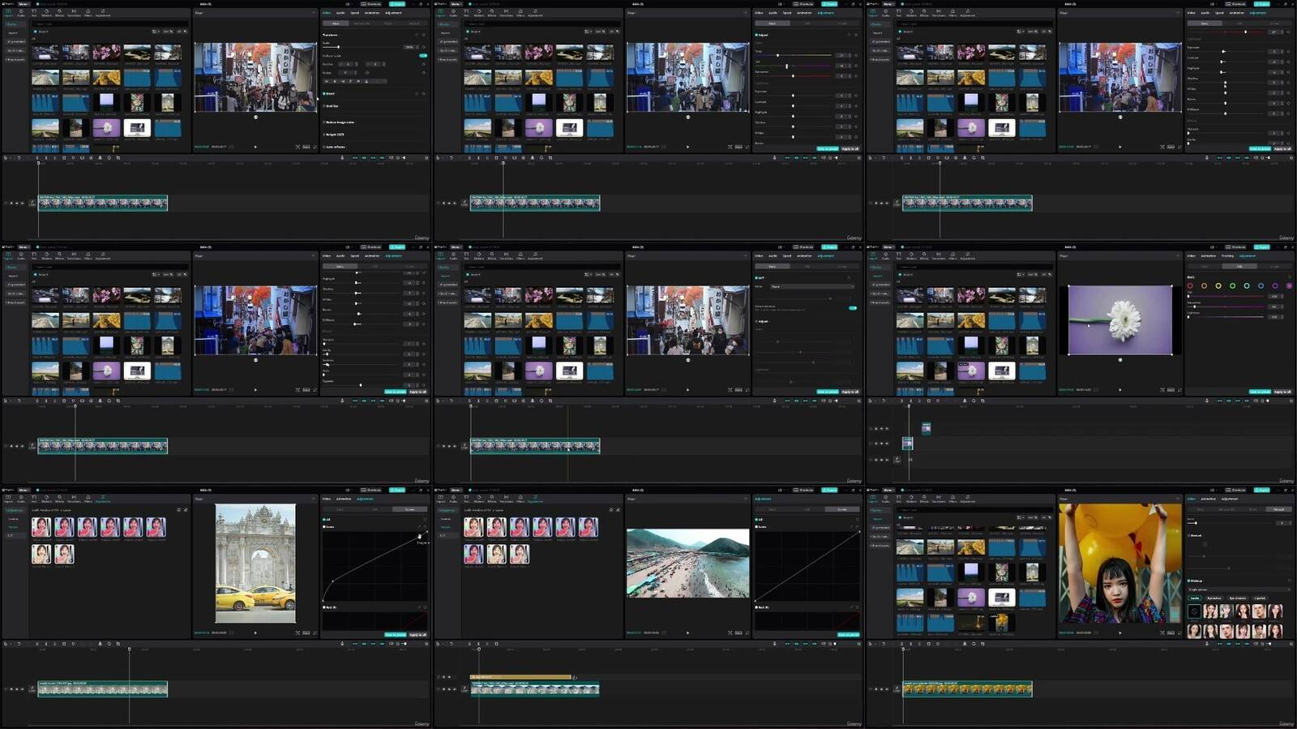This screenshot has height=729, width=1297.
Task: Open the LUT Name dropdown in the center window
Action: click(811, 286)
